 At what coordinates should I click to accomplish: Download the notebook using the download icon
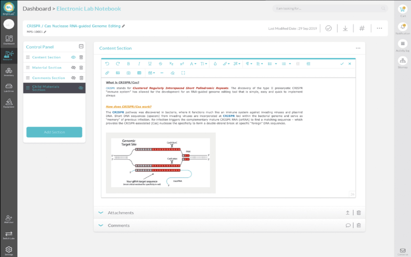345,28
